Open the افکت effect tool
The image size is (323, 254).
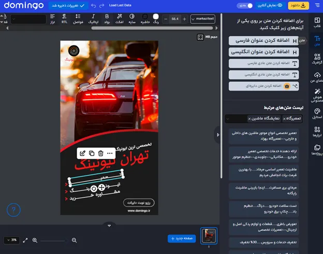point(119,19)
